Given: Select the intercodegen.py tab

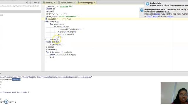Looking at the screenshot, I should click(87, 3).
